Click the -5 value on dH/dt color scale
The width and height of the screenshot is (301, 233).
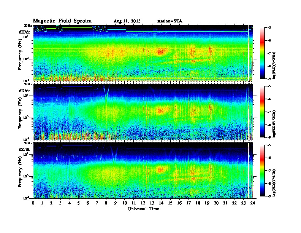pyautogui.click(x=269, y=28)
